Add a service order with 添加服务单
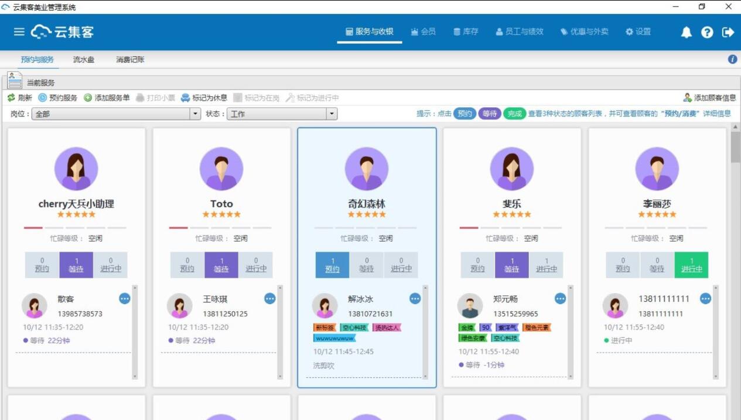This screenshot has width=741, height=420. [107, 98]
